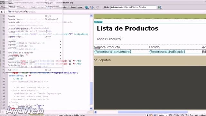Select the zoom magnifier tool in status bar

click(x=155, y=115)
